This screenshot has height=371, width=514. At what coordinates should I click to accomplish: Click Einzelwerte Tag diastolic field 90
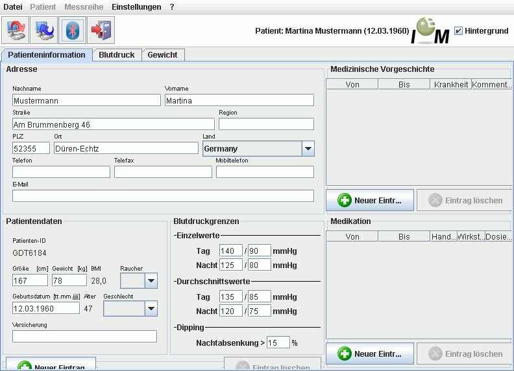click(260, 251)
